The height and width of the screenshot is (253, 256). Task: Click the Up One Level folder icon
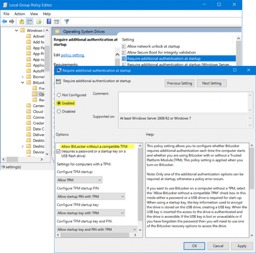[21, 21]
